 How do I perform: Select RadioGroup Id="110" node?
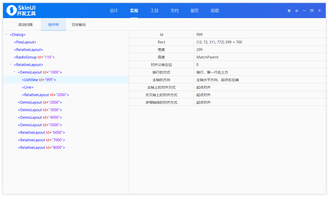coord(34,57)
